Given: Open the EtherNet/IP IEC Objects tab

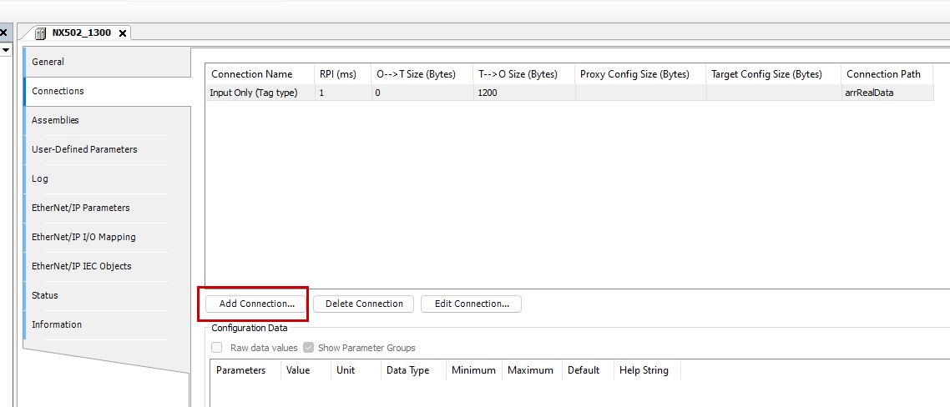Looking at the screenshot, I should pyautogui.click(x=81, y=266).
